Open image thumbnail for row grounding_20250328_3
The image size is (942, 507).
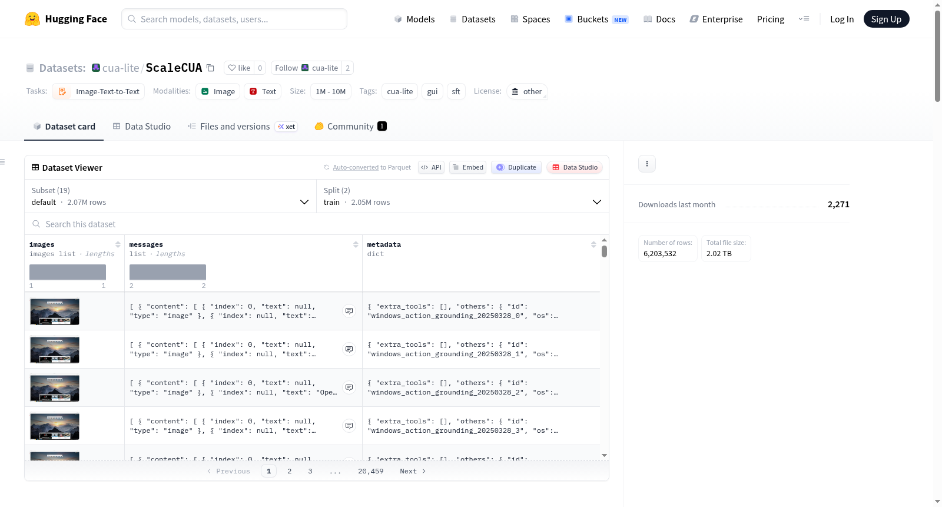point(55,426)
